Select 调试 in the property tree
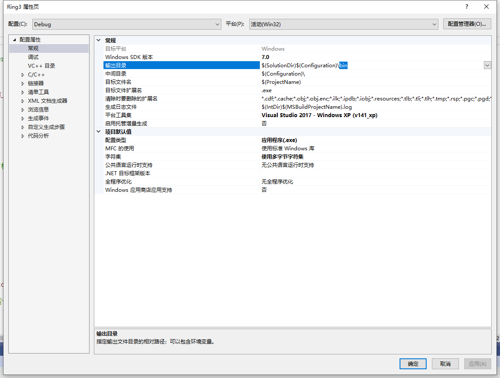This screenshot has width=500, height=378. 33,57
